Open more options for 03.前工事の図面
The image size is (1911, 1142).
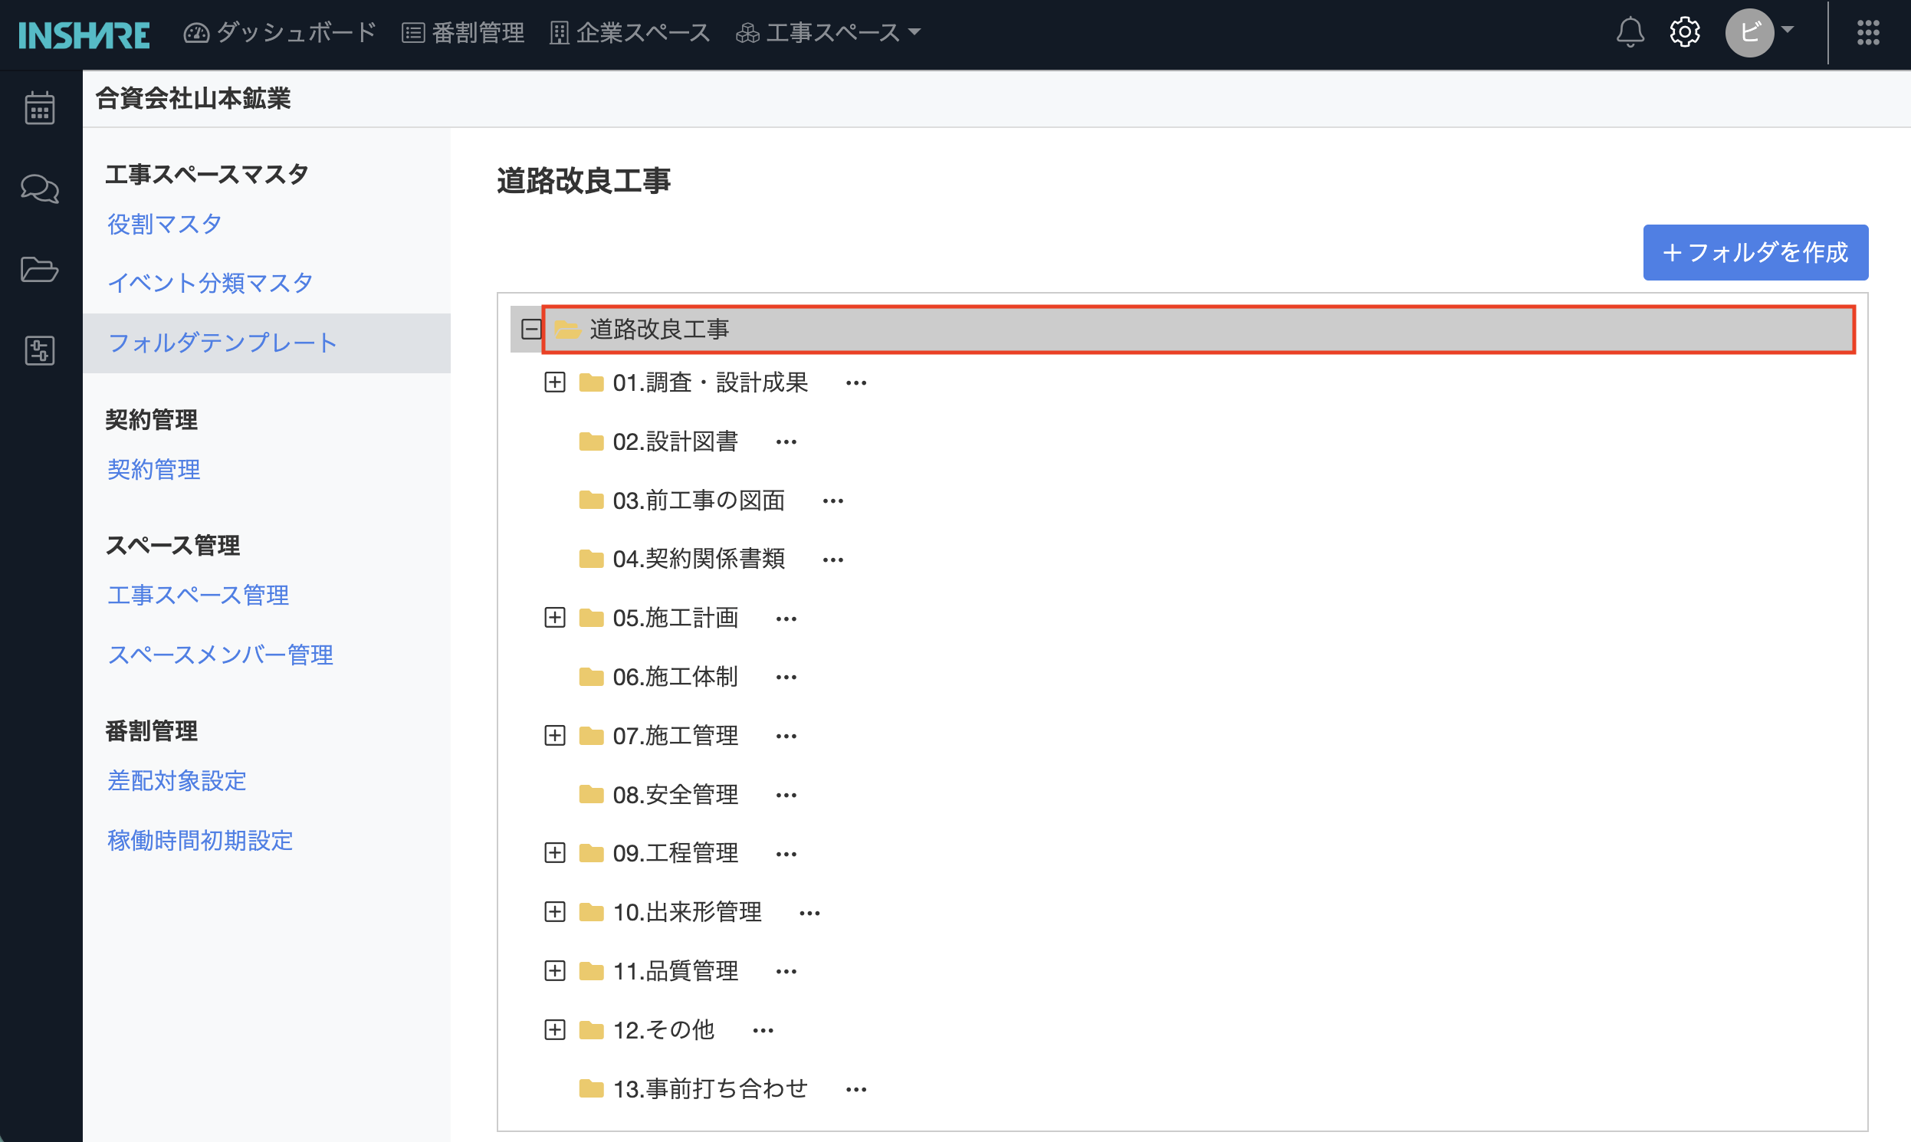832,501
